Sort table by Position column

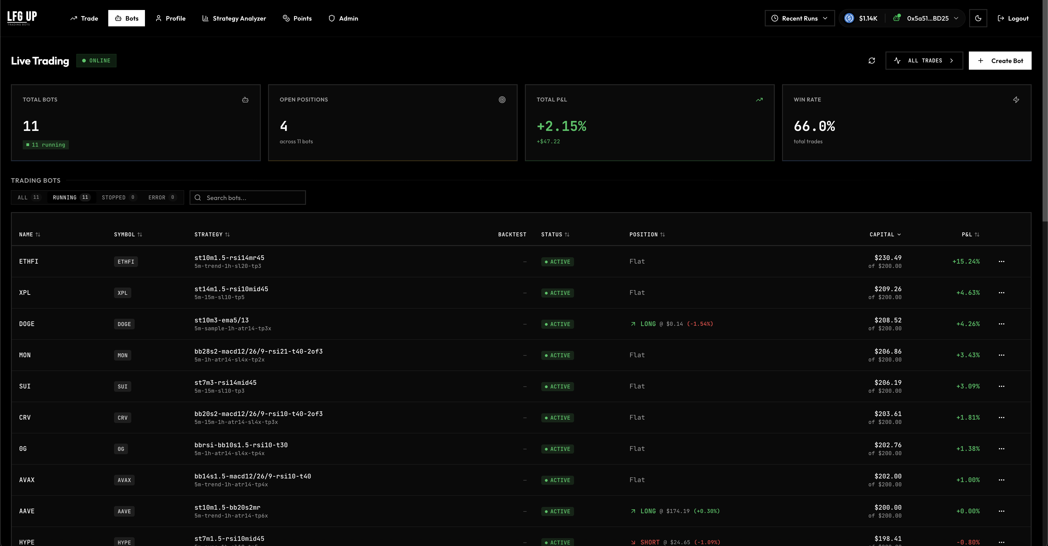pos(647,235)
